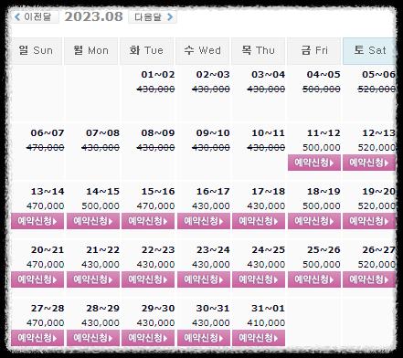Click the 520,000 price under 12~13
This screenshot has width=403, height=358.
(376, 148)
